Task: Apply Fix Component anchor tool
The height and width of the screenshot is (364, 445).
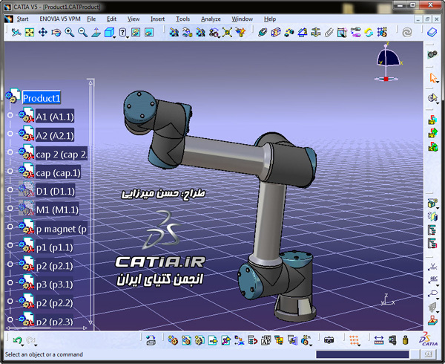Action: [316, 33]
